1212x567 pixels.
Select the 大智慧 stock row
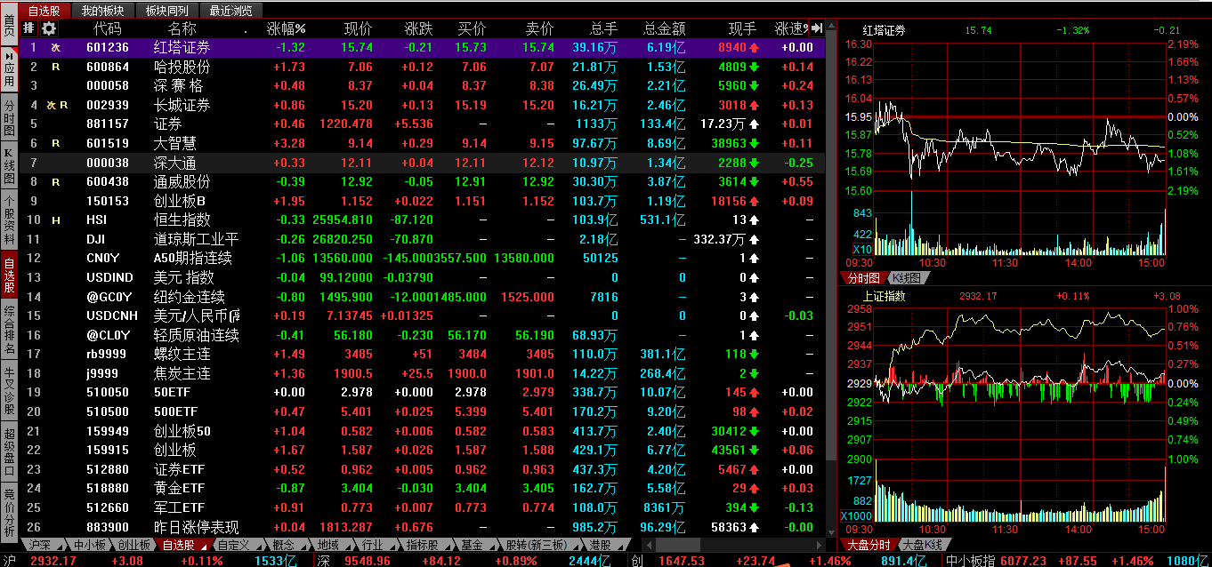[423, 143]
